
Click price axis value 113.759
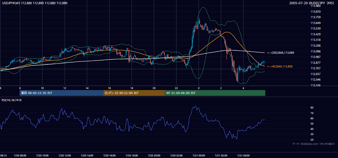pos(316,17)
